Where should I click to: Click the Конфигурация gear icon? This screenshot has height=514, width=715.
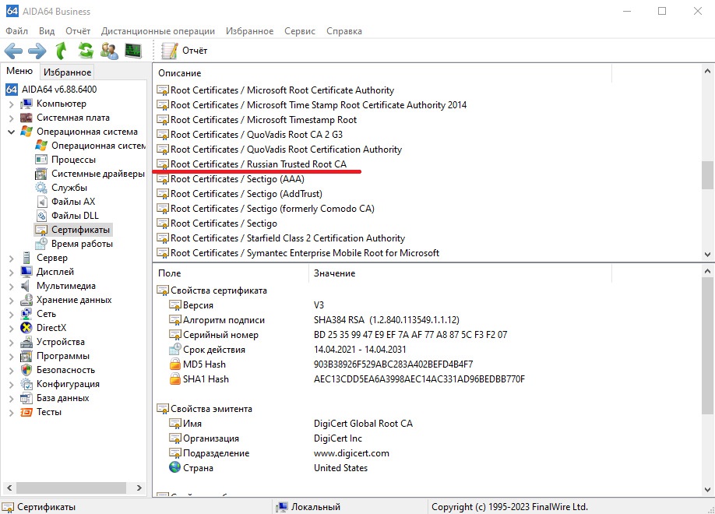coord(26,384)
